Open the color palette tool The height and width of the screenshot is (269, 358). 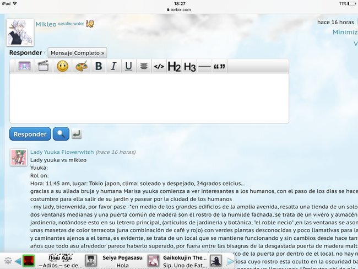tap(81, 67)
